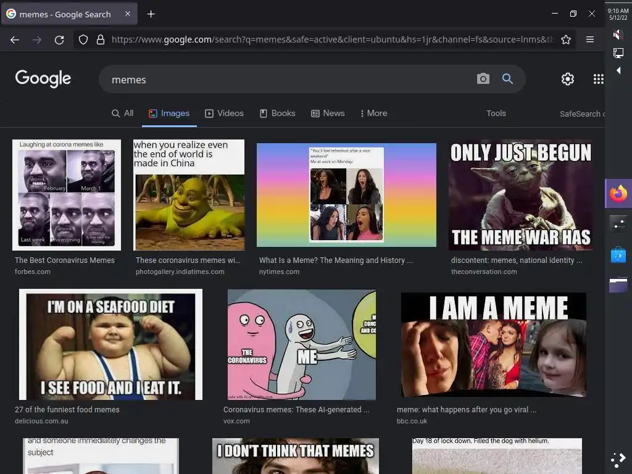Image resolution: width=632 pixels, height=474 pixels.
Task: Click the forbes.com source text
Action: click(33, 272)
